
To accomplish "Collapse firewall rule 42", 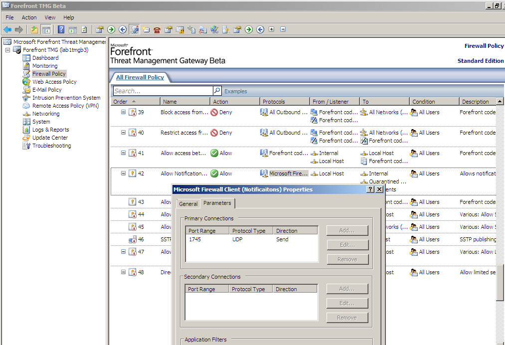I will (x=123, y=173).
